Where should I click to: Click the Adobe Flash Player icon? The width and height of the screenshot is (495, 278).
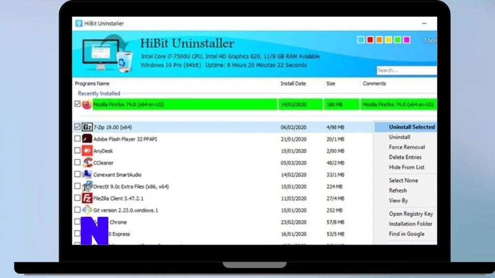87,139
